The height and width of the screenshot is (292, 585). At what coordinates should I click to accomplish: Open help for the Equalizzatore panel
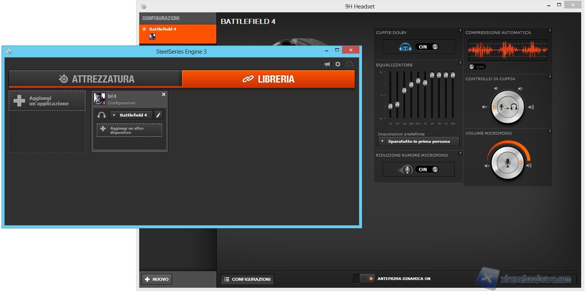[460, 63]
